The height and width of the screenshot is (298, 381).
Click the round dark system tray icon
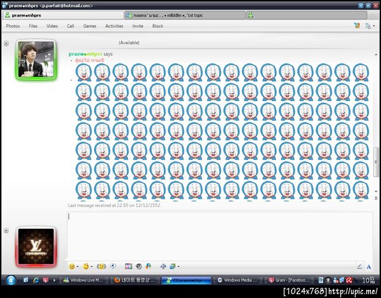click(328, 280)
